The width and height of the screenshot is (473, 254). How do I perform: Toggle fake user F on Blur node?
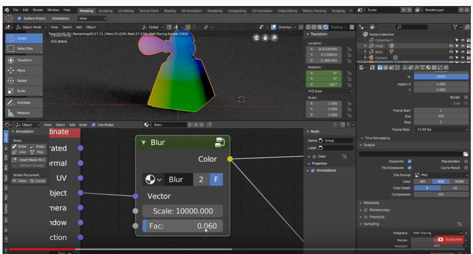216,180
